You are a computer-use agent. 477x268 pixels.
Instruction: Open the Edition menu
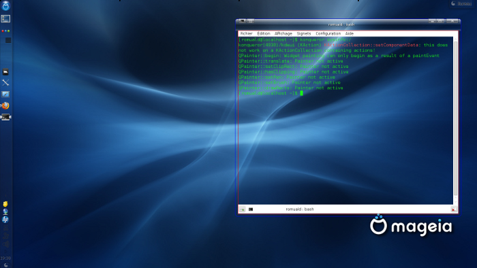tap(264, 34)
